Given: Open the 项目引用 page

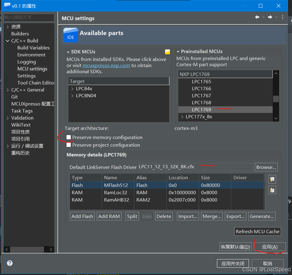Looking at the screenshot, I should (20, 139).
